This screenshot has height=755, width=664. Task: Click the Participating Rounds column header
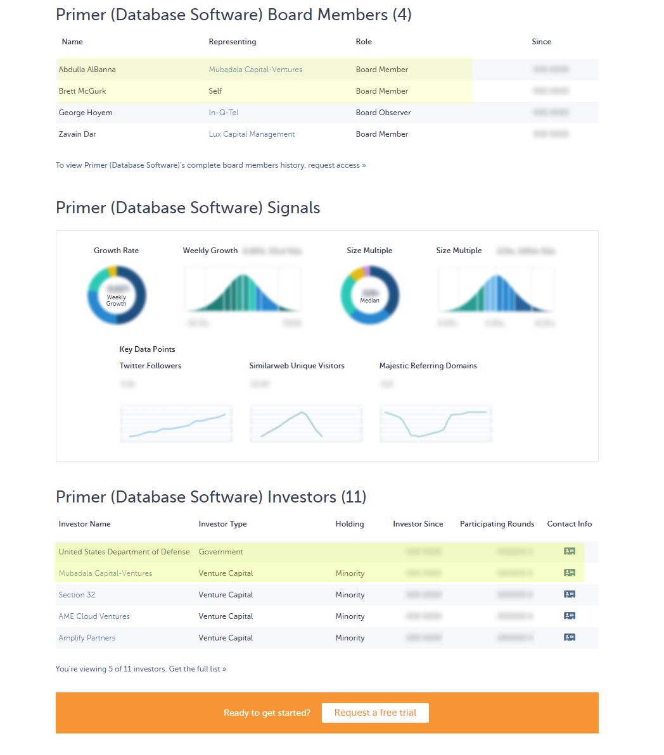tap(497, 524)
